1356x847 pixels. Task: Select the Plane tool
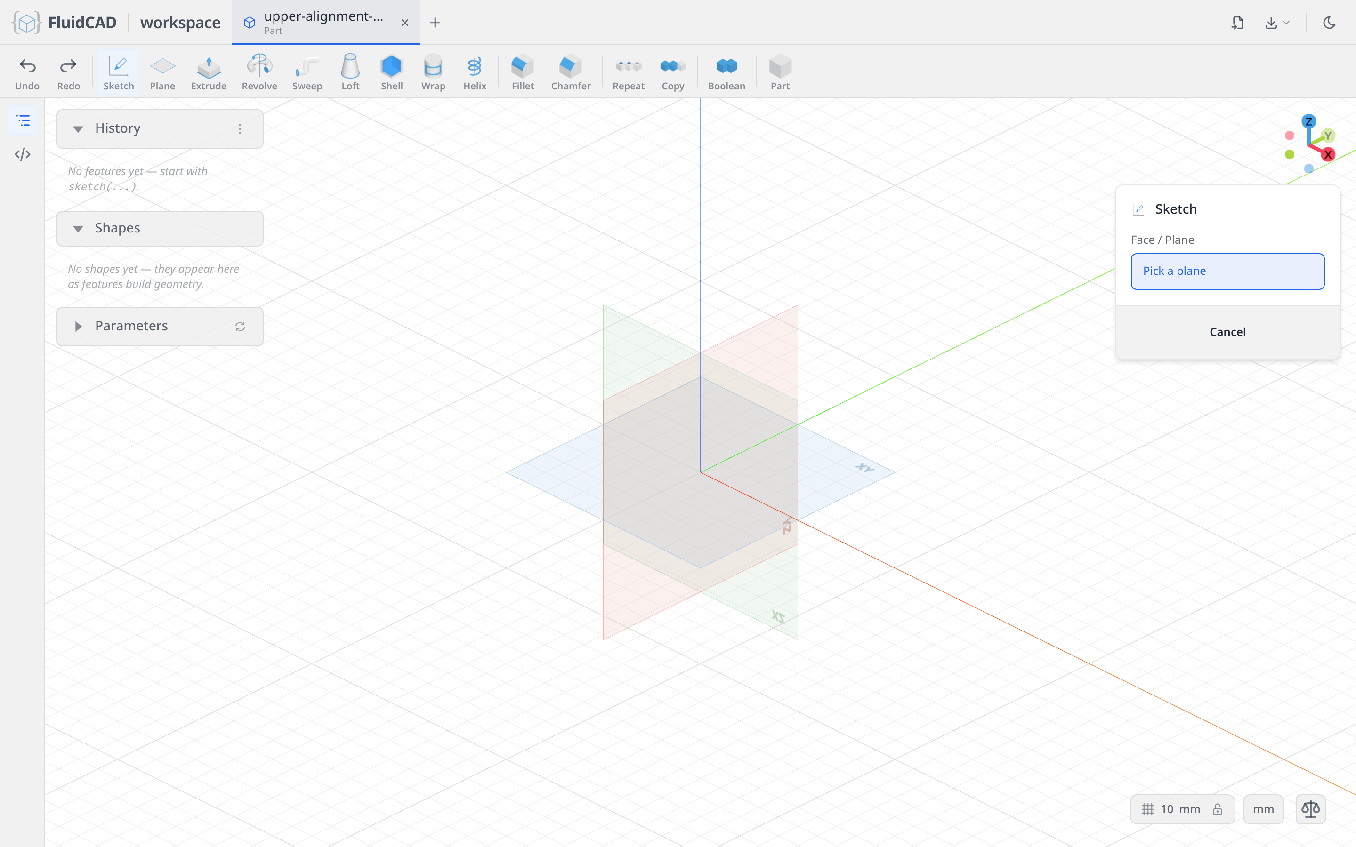[162, 73]
